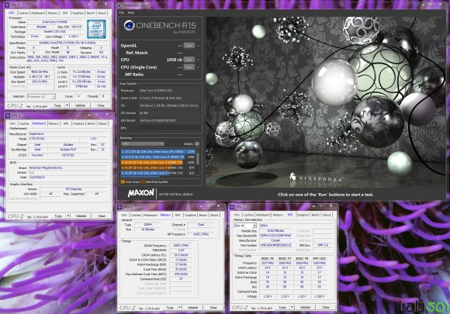Click the 'PCI-Express' graphic interface version field
450x314 pixels.
[x=74, y=189]
